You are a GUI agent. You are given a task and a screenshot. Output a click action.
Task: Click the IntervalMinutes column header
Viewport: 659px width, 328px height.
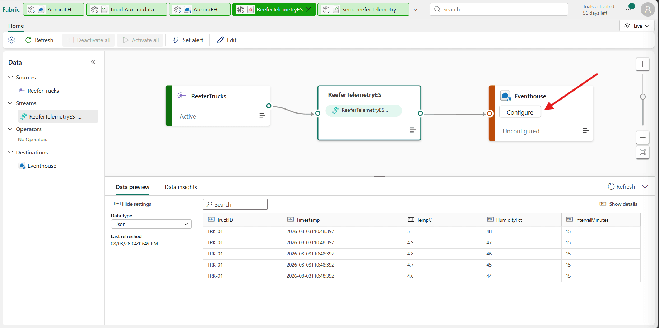(601, 220)
